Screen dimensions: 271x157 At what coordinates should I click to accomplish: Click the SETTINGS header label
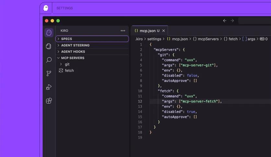[65, 8]
